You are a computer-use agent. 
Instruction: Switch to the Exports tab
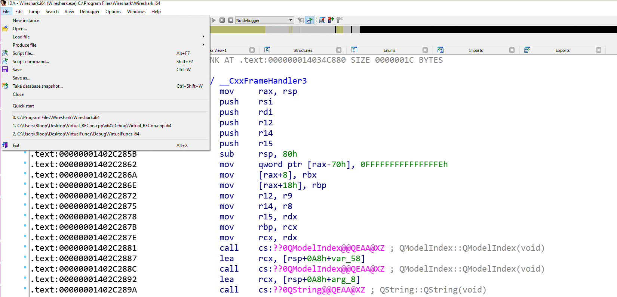point(562,50)
